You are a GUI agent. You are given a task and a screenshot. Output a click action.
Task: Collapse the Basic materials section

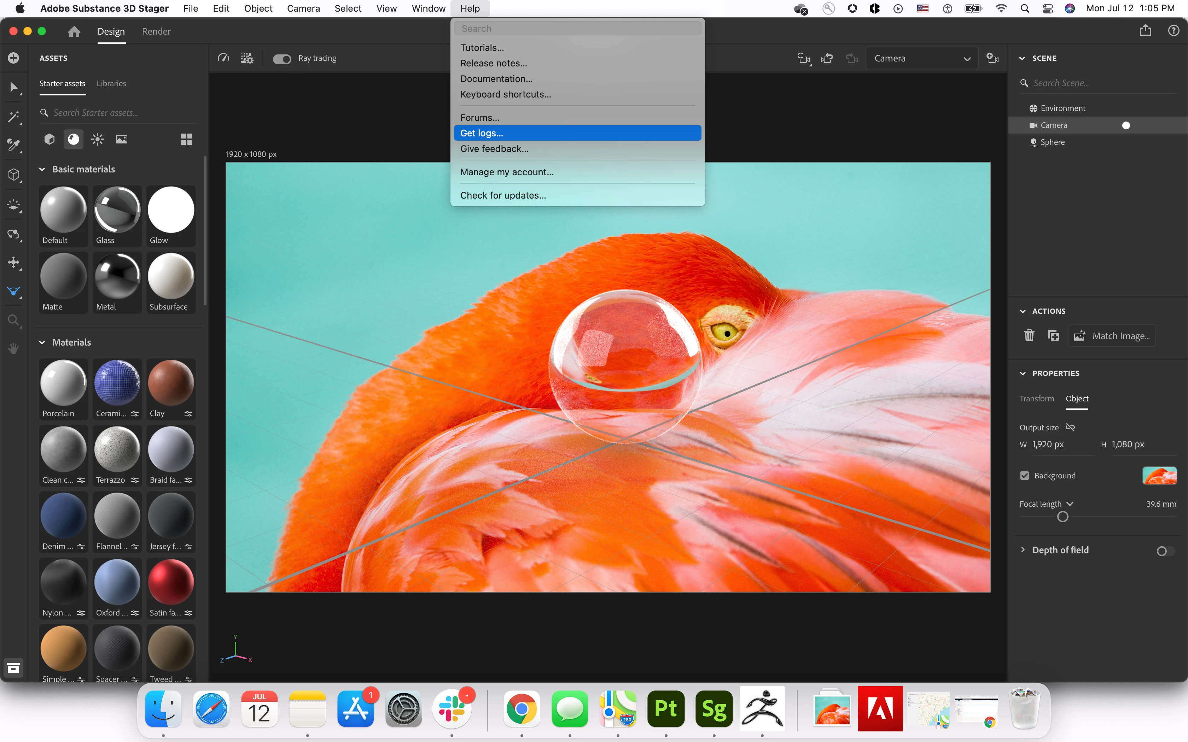pyautogui.click(x=42, y=169)
